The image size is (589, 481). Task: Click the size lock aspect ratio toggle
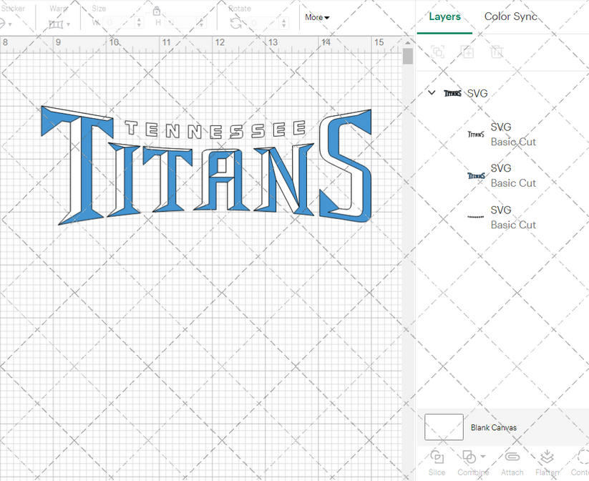pos(156,12)
